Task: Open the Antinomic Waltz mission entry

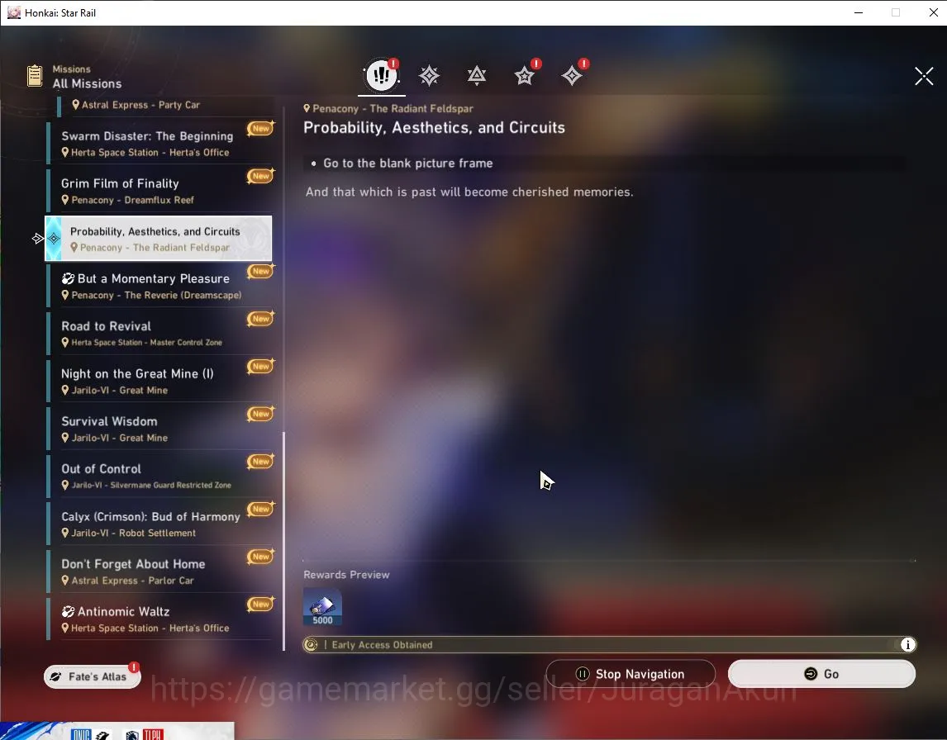Action: [x=159, y=619]
